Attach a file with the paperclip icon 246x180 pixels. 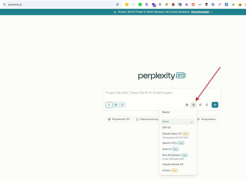pos(200,105)
